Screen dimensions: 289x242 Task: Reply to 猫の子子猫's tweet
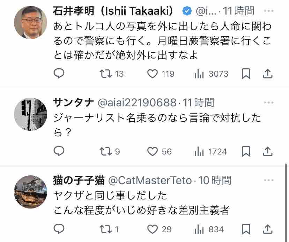59,229
